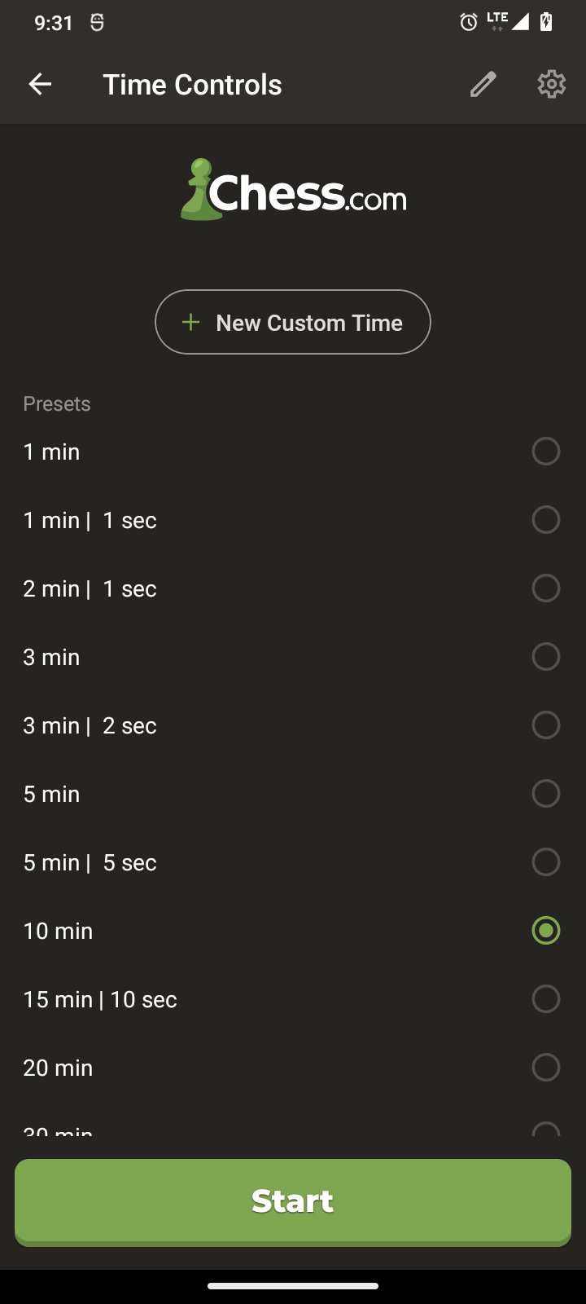Image resolution: width=586 pixels, height=1304 pixels.
Task: Choose the 20 min preset label
Action: [x=58, y=1068]
